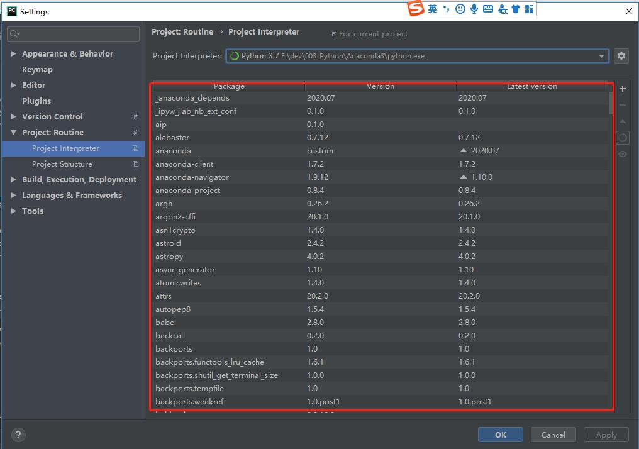Click the Sogou input method logo
This screenshot has width=639, height=449.
[416, 9]
